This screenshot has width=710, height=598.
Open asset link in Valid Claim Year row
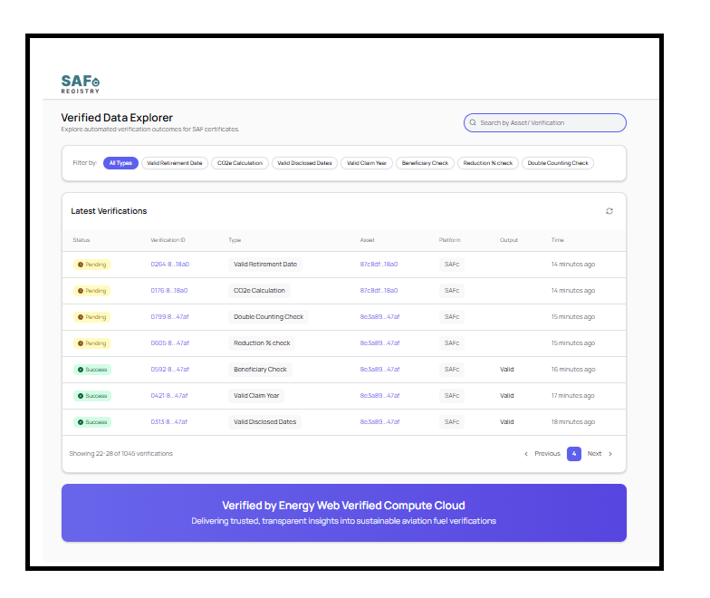click(380, 396)
